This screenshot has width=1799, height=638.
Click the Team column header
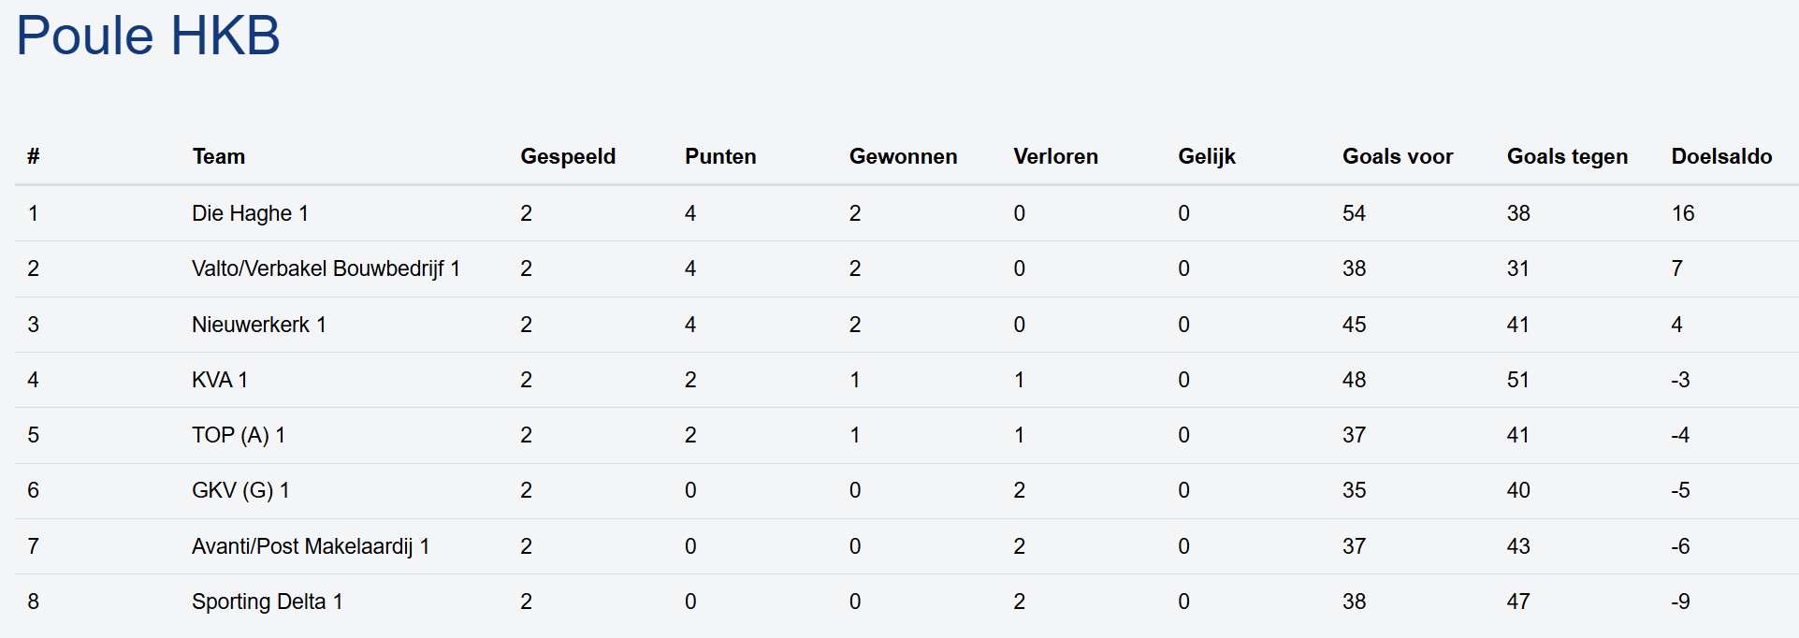point(218,156)
